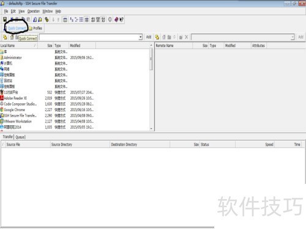306x229 pixels.
Task: Open the File menu
Action: coord(6,12)
